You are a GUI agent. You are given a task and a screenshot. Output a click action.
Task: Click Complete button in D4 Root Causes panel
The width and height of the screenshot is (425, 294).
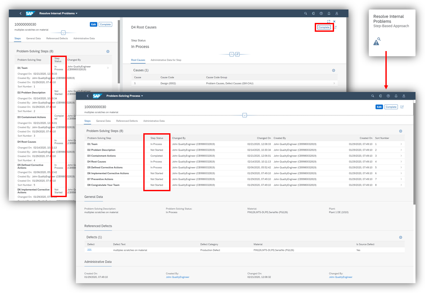point(324,27)
